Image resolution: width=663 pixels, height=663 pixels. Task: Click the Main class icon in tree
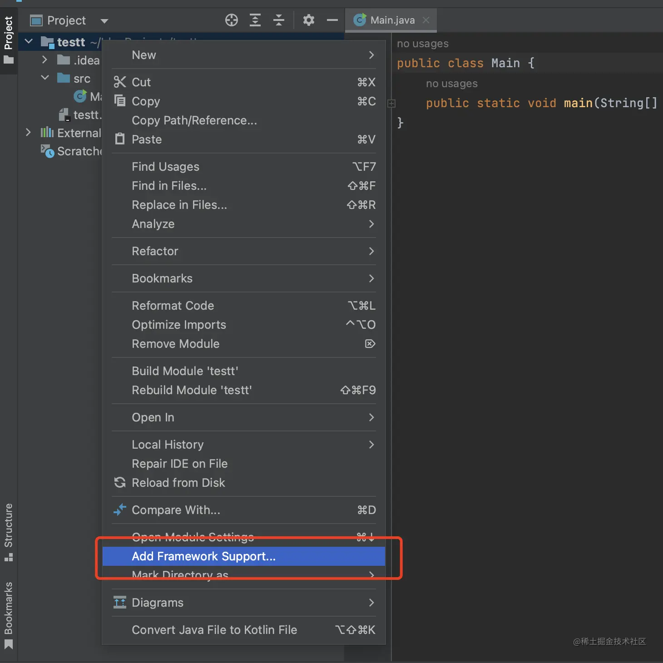click(80, 96)
